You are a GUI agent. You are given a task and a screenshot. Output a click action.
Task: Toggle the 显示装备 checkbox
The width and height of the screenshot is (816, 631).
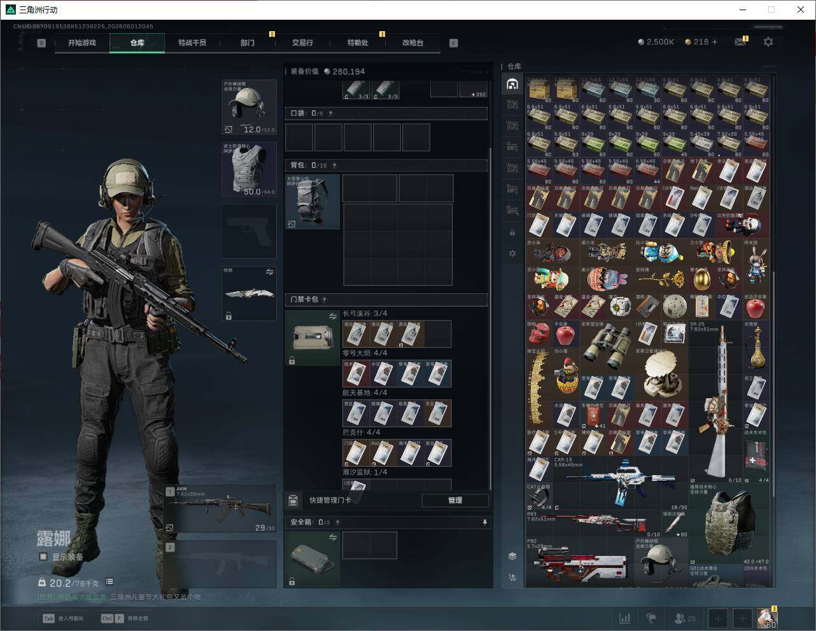(x=43, y=557)
